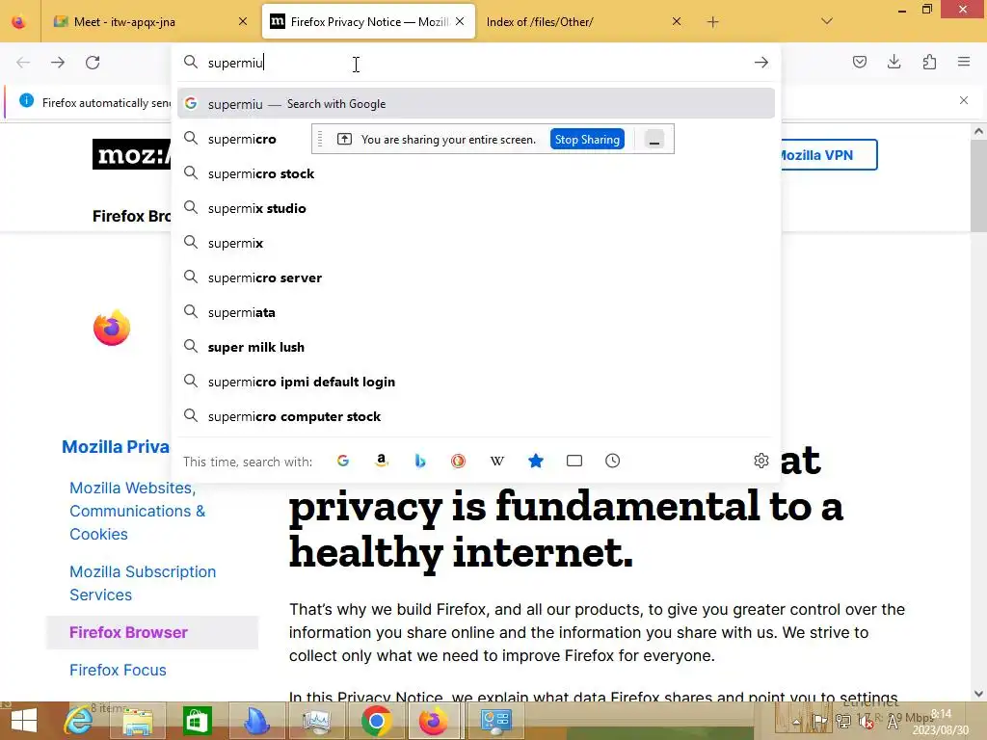Viewport: 987px width, 740px height.
Task: Minimize the screen sharing indicator
Action: 654,140
